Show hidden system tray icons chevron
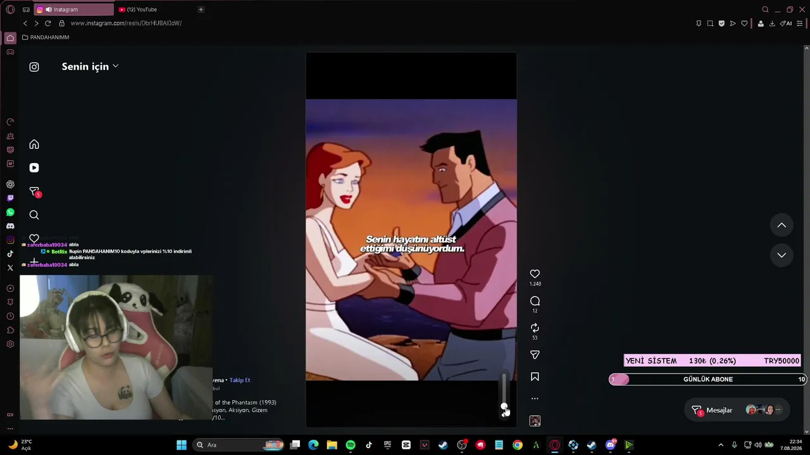810x455 pixels. coord(720,445)
